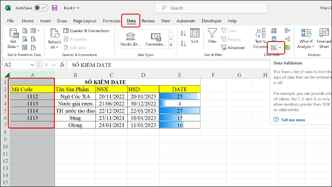This screenshot has height=187, width=332.
Task: Click the Tell me more link
Action: click(x=293, y=120)
